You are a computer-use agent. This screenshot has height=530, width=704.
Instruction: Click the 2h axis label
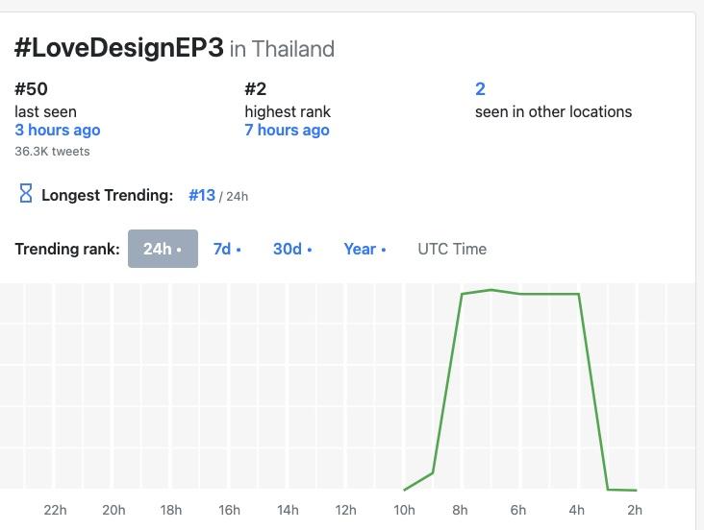click(x=635, y=510)
